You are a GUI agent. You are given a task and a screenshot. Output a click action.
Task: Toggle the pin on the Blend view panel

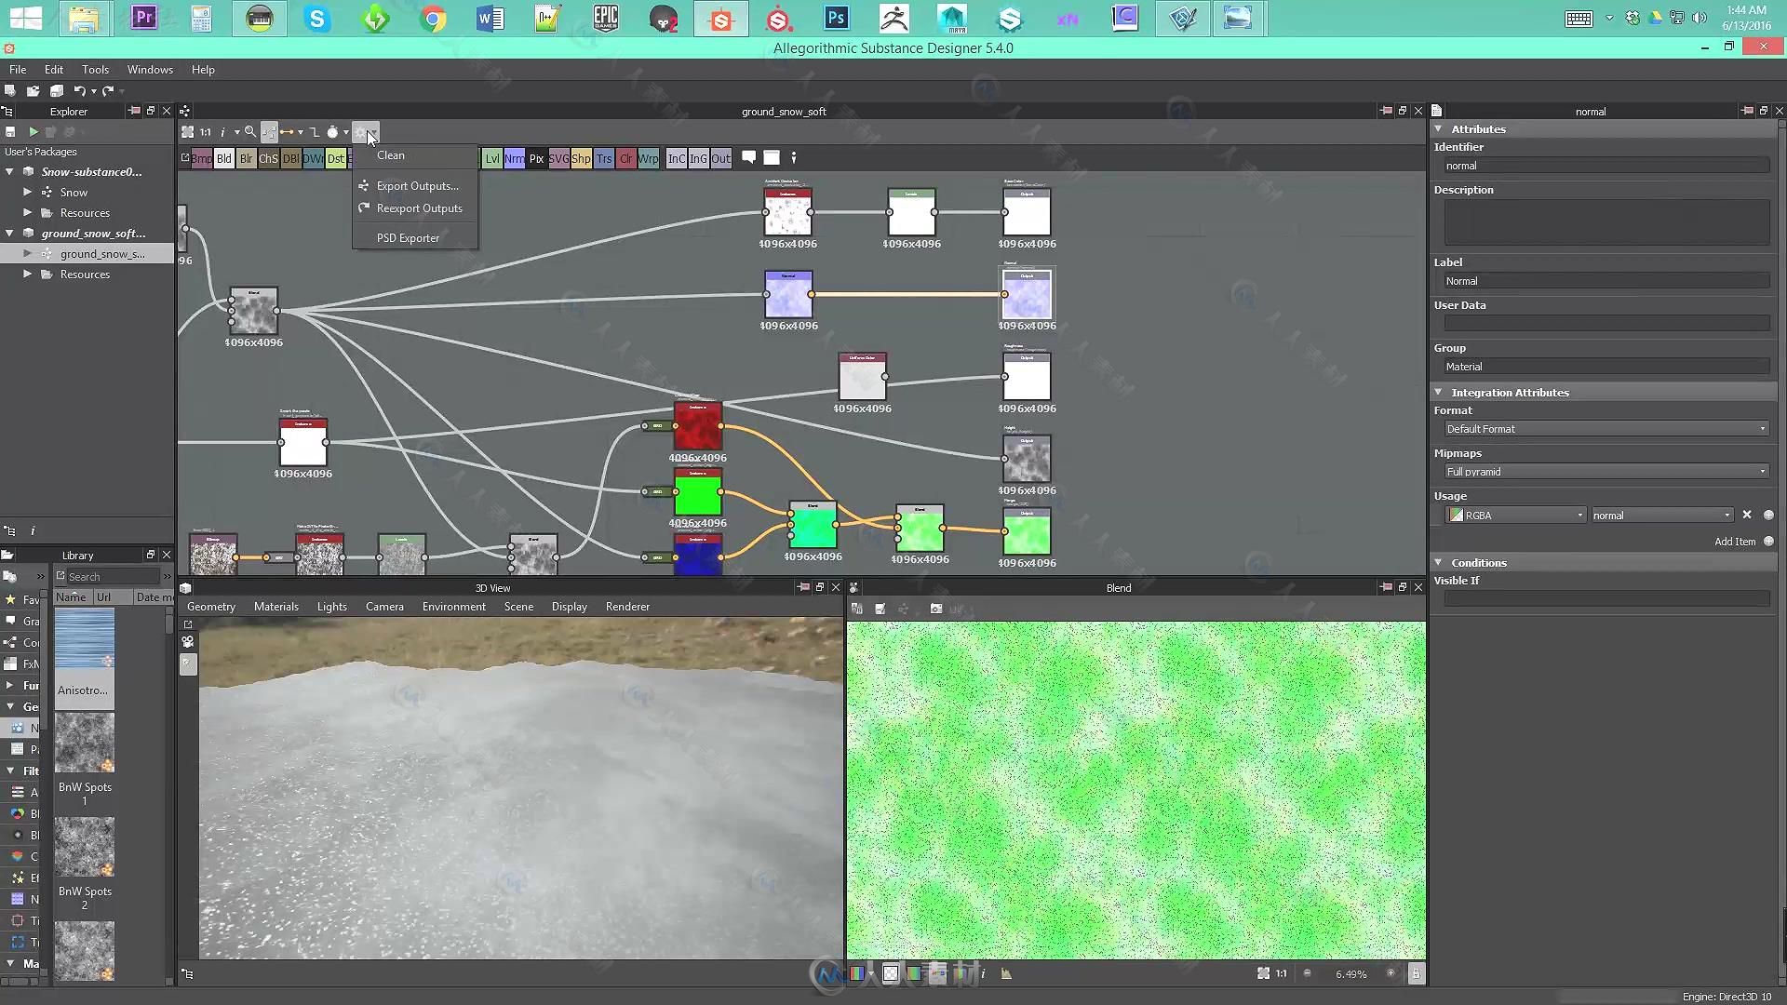[1386, 587]
